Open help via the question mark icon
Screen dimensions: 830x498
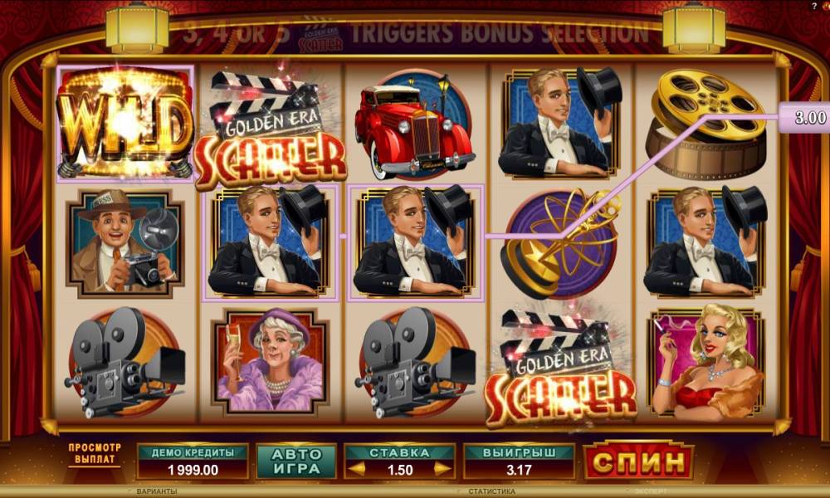point(813,7)
